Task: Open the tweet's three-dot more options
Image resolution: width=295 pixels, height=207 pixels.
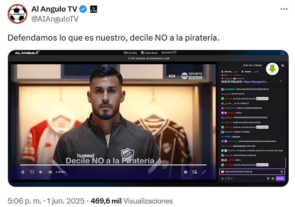Action: (284, 9)
